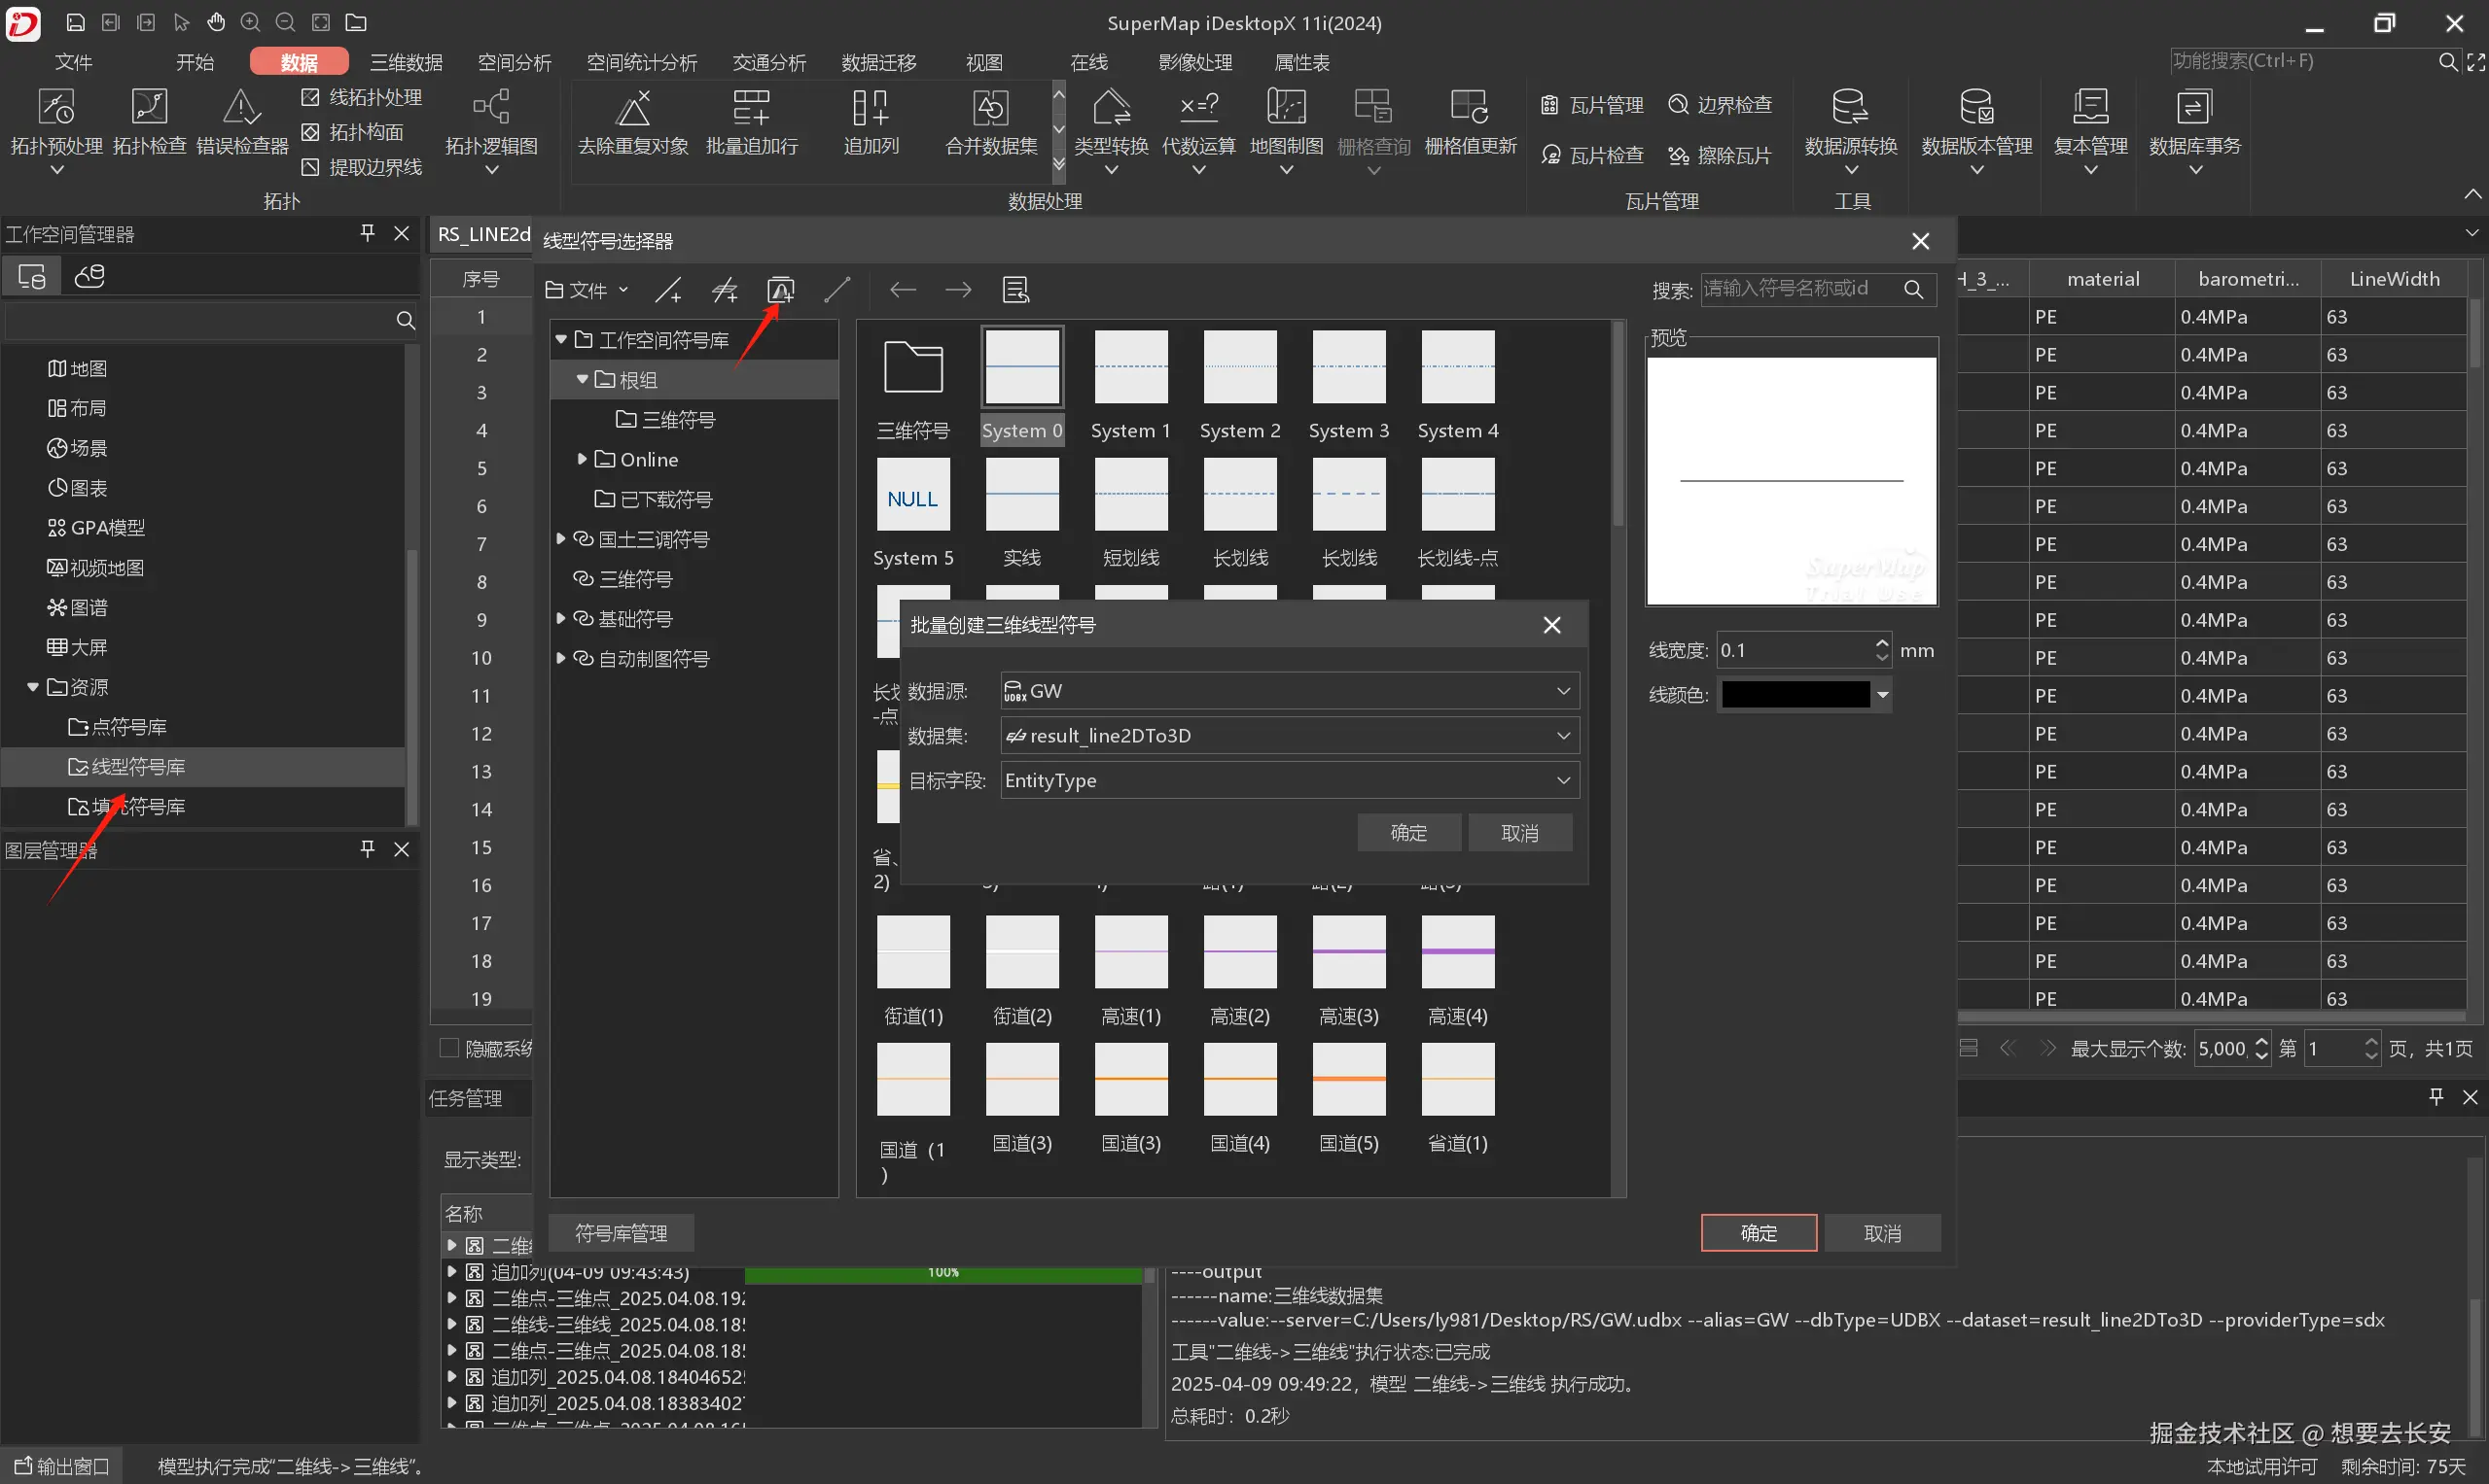Image resolution: width=2489 pixels, height=1484 pixels.
Task: Click 确定 in the line symbol selector
Action: (x=1759, y=1233)
